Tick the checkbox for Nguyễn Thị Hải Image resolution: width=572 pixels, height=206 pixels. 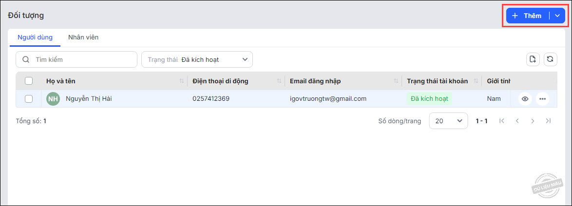[29, 99]
